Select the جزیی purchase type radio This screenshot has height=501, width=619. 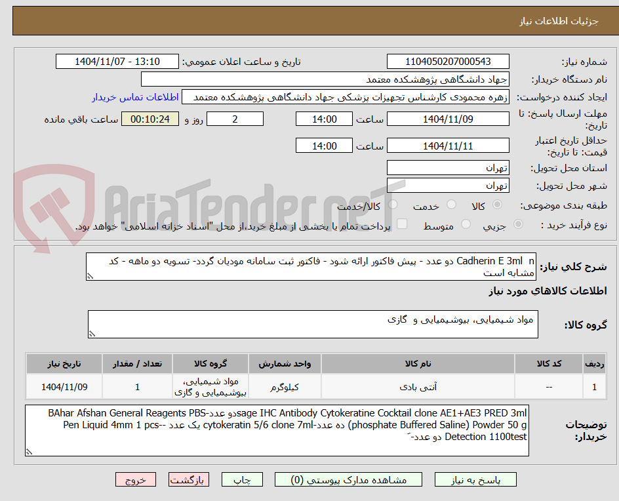(x=518, y=224)
